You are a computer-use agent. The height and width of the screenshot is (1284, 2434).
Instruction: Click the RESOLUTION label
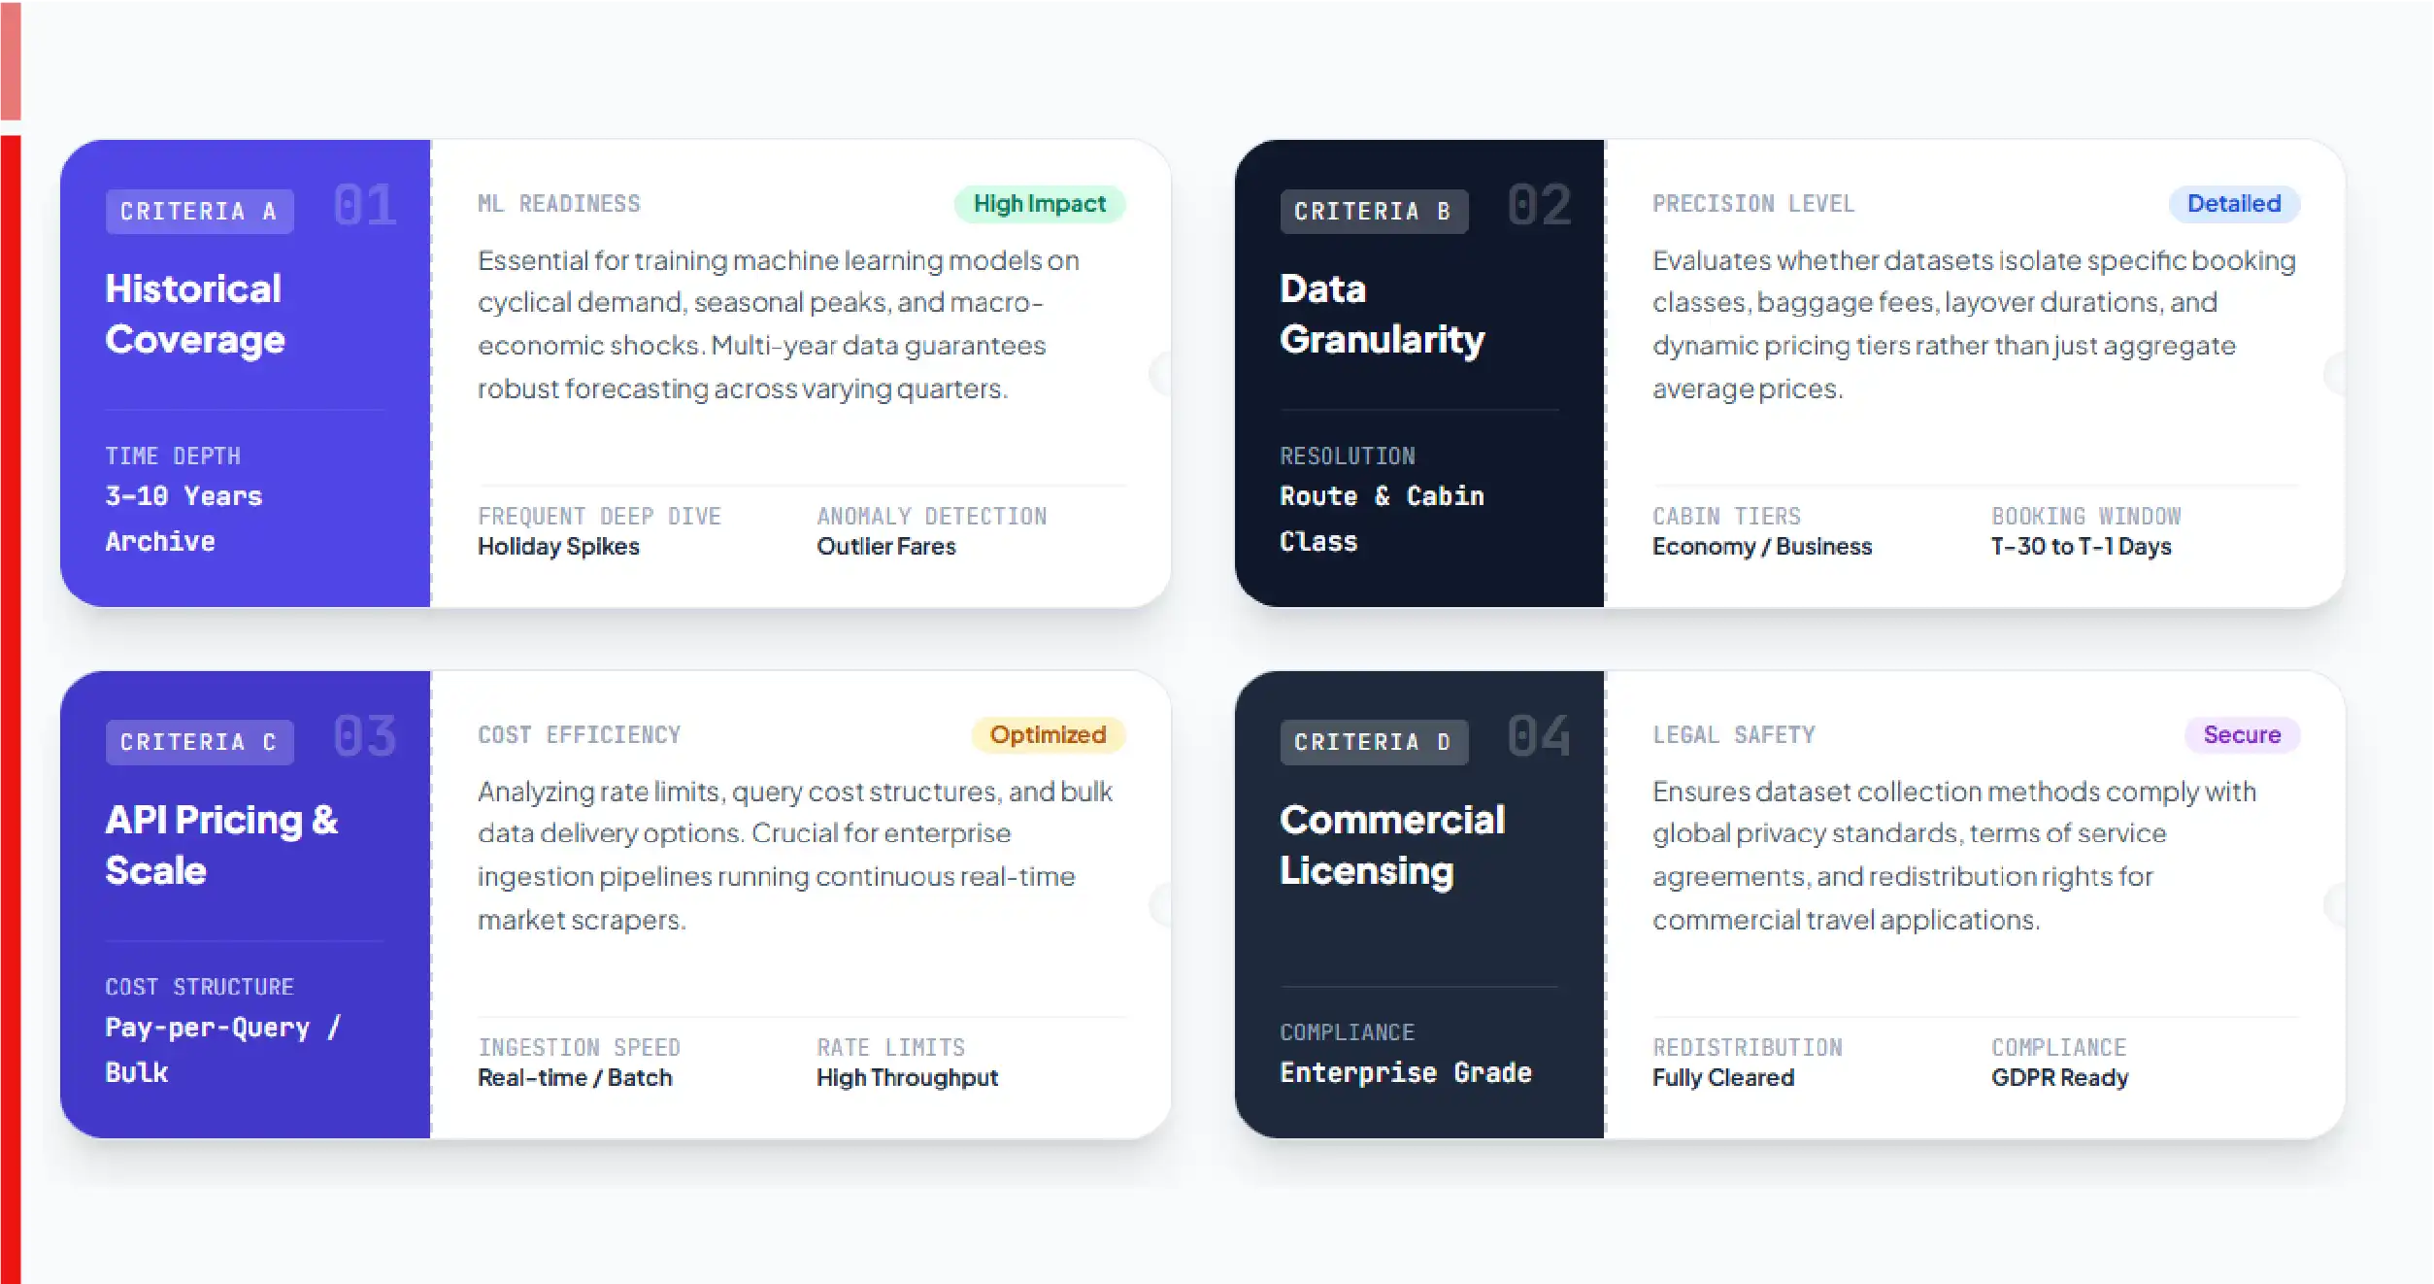pos(1348,456)
